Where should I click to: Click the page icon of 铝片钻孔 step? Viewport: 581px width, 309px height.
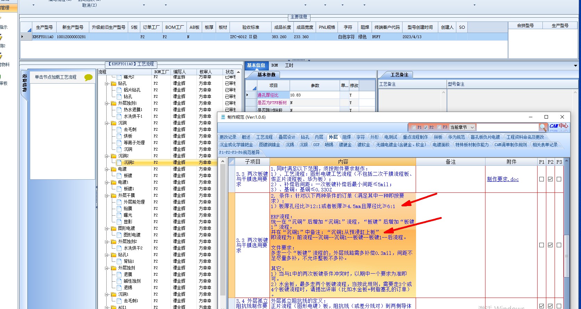coord(119,90)
